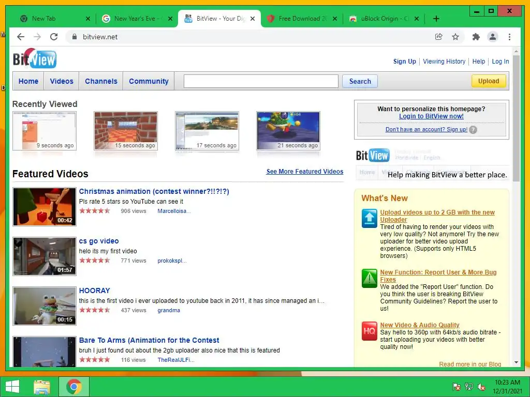This screenshot has width=530, height=397.
Task: Click the browser back arrow
Action: (21, 37)
